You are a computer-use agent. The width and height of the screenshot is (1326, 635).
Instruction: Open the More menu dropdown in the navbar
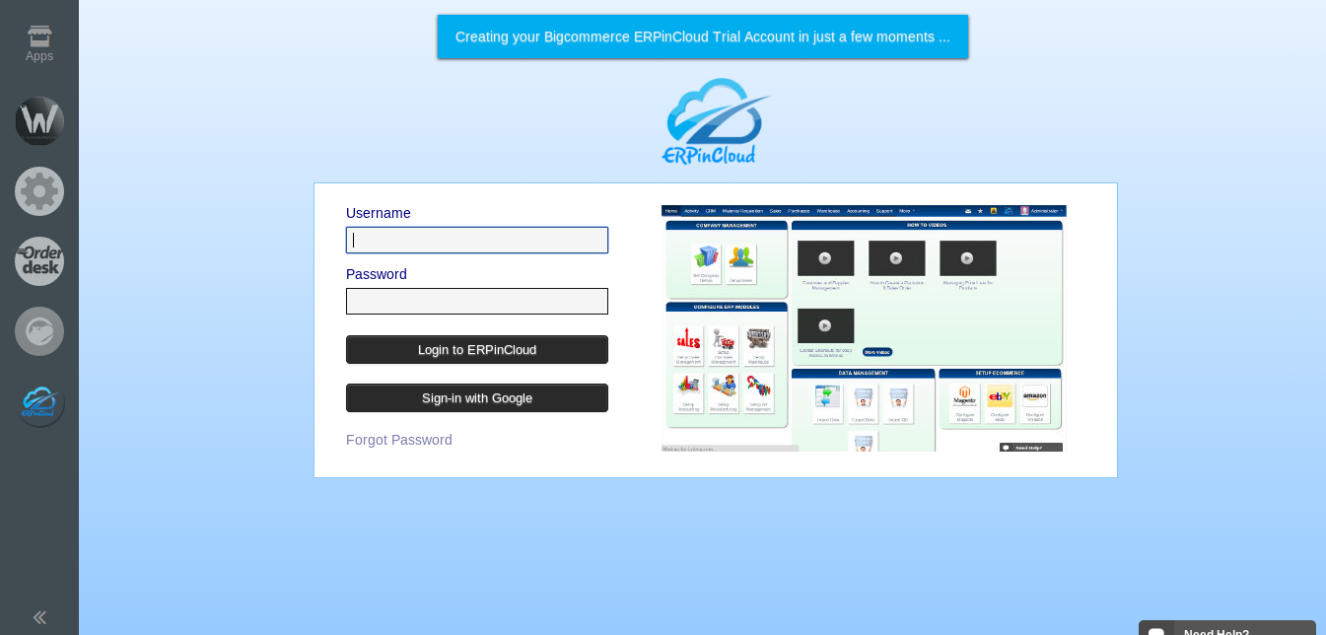click(x=904, y=210)
